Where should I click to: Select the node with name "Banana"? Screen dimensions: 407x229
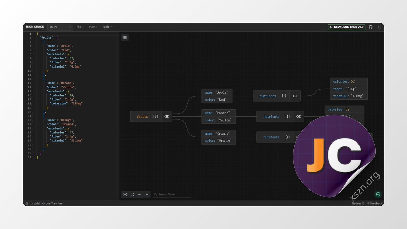(x=219, y=116)
